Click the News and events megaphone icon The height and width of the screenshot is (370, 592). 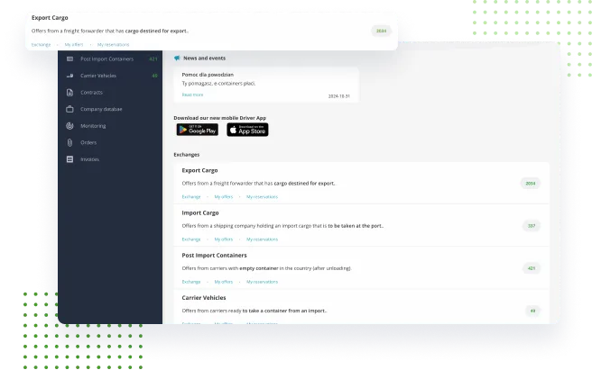tap(177, 58)
